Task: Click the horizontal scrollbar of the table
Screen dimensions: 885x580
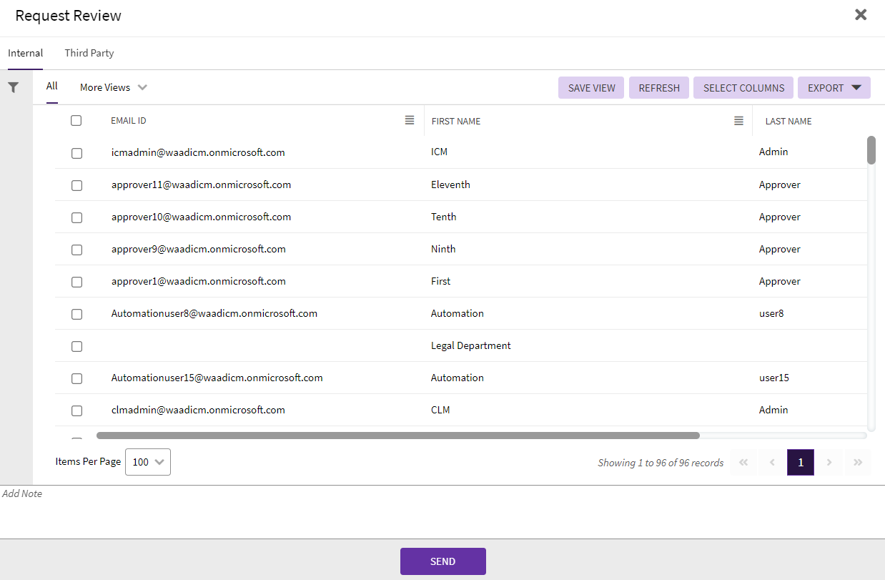Action: (x=397, y=435)
